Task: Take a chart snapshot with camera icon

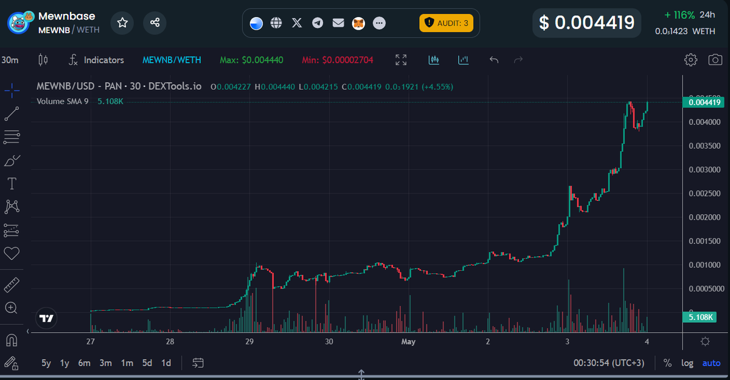Action: click(x=715, y=59)
